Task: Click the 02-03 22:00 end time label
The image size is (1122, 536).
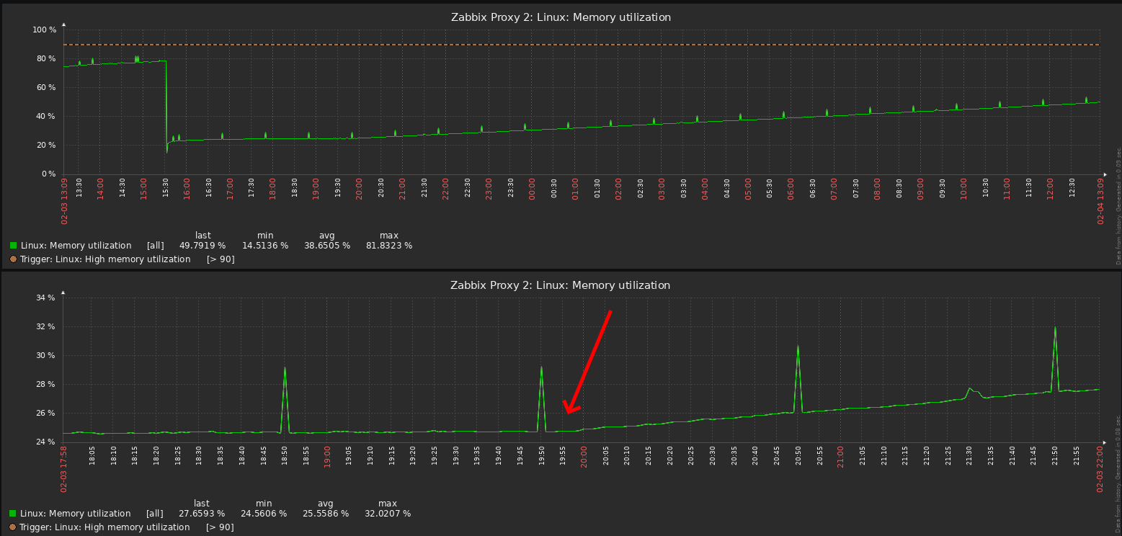Action: click(1100, 470)
